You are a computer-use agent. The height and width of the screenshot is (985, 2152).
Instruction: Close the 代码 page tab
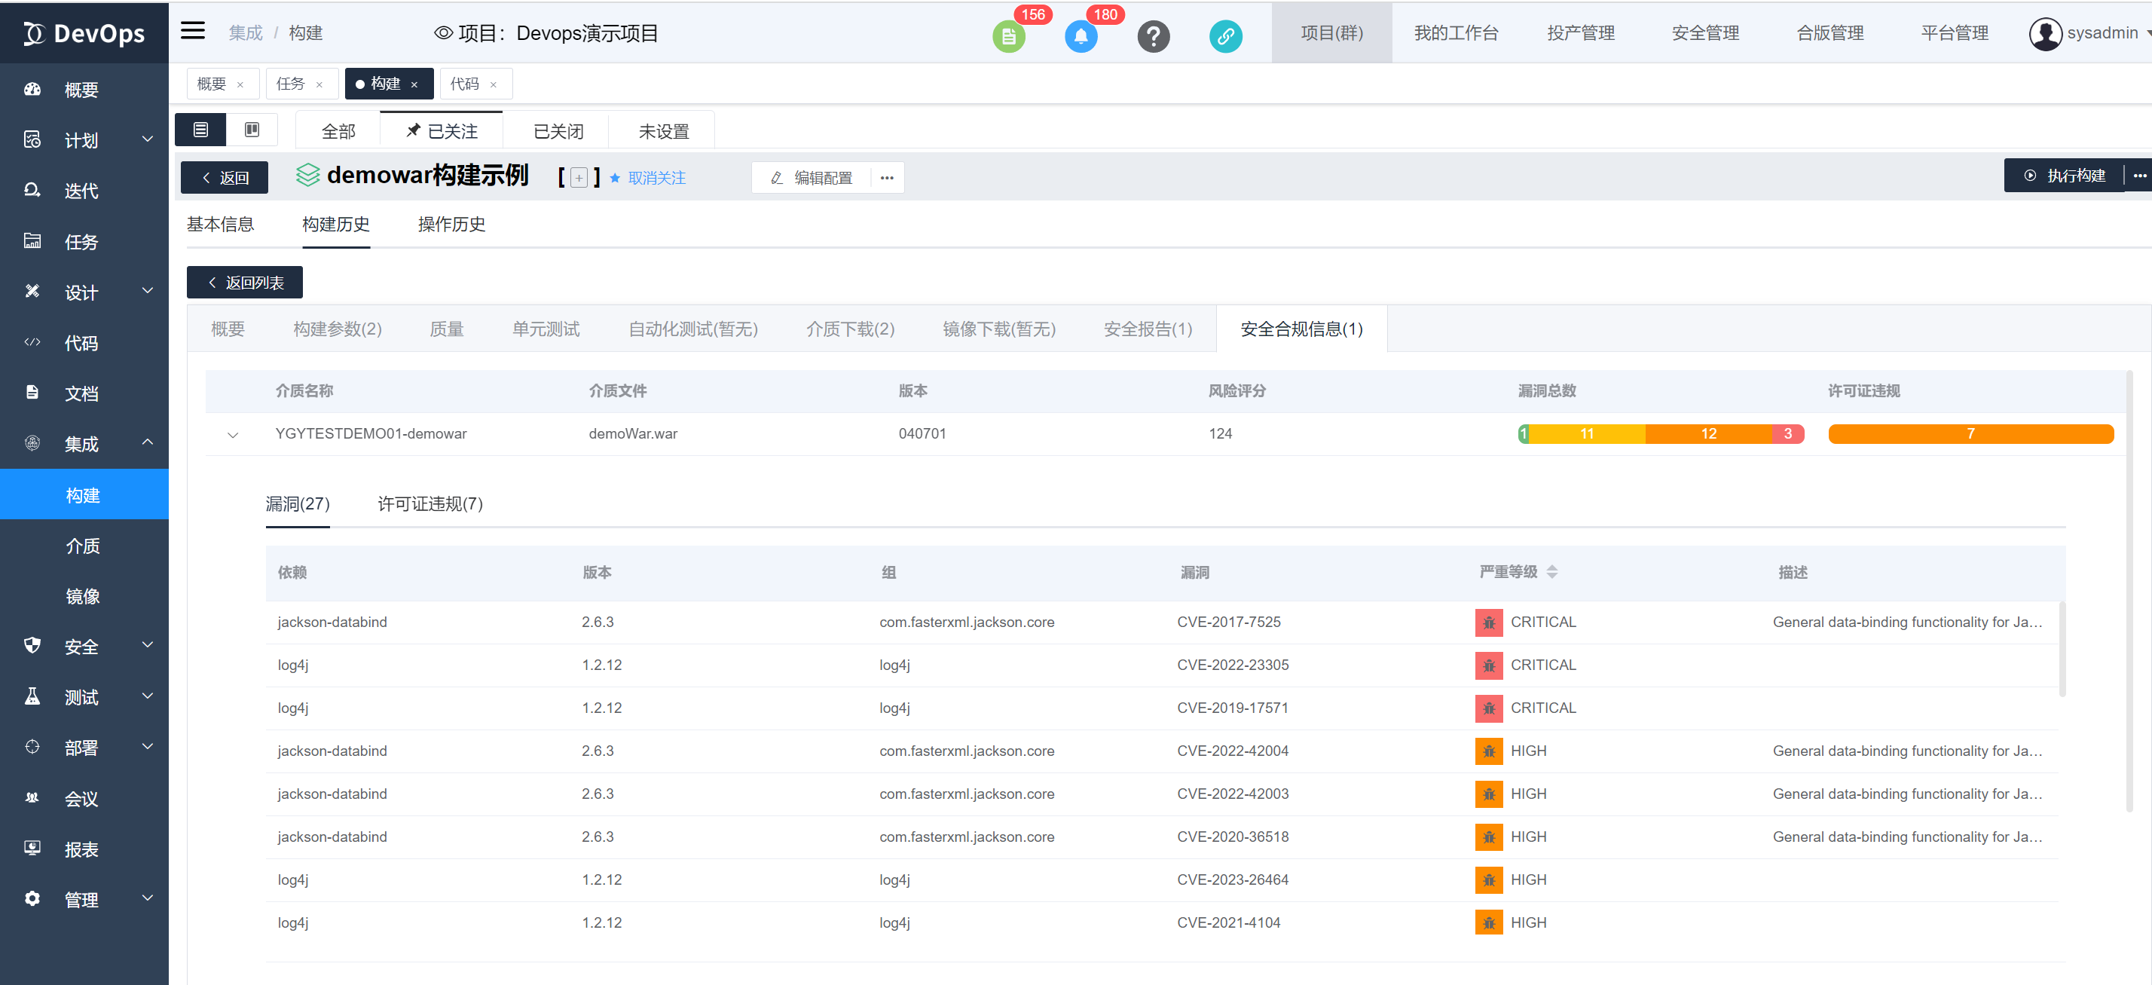click(x=493, y=84)
